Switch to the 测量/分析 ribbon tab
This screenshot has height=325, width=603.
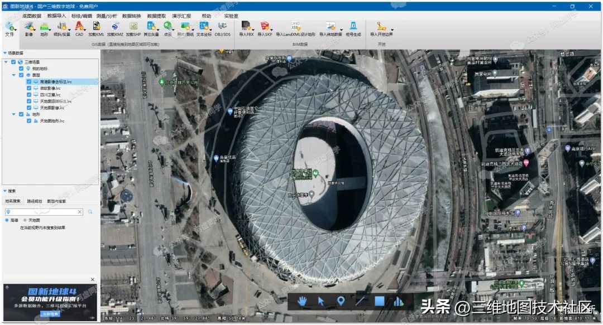click(108, 16)
